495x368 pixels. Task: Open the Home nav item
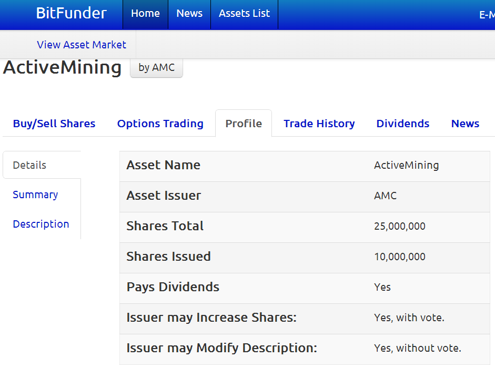point(145,15)
